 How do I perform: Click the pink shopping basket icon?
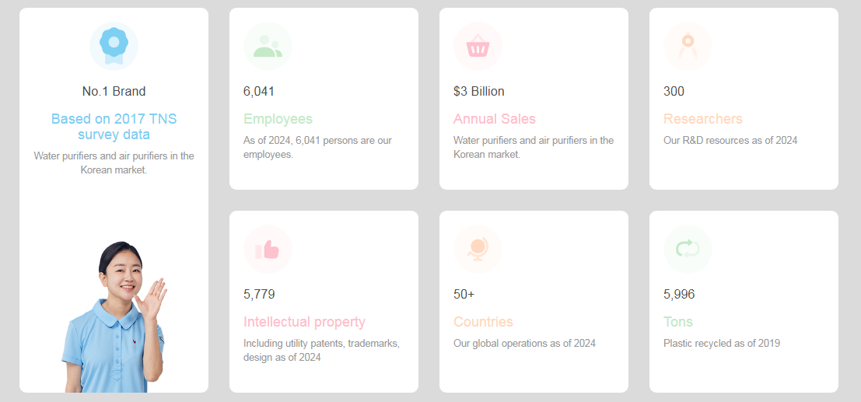click(478, 46)
